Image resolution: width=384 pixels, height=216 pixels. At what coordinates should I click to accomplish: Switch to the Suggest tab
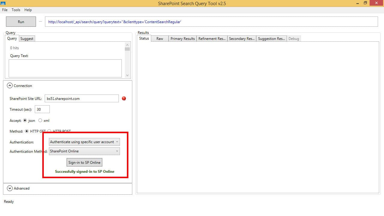coord(27,39)
